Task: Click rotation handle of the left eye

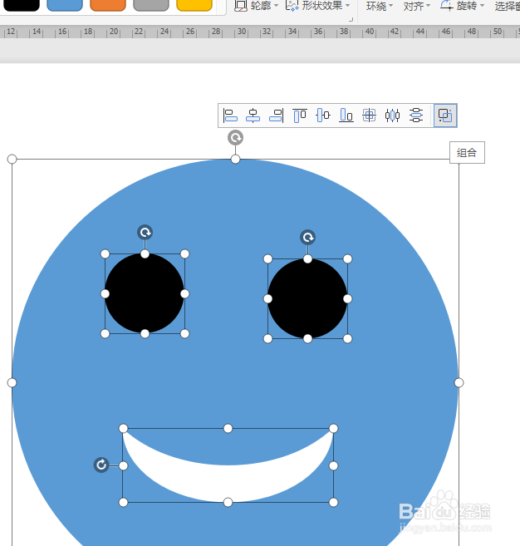Action: pos(145,232)
